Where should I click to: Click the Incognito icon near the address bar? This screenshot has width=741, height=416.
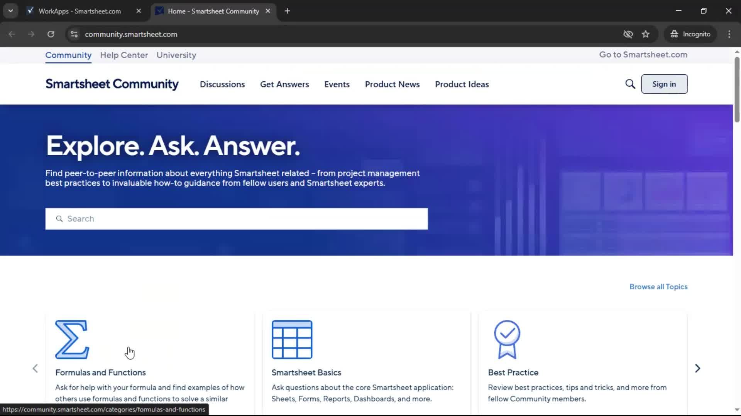(x=674, y=34)
